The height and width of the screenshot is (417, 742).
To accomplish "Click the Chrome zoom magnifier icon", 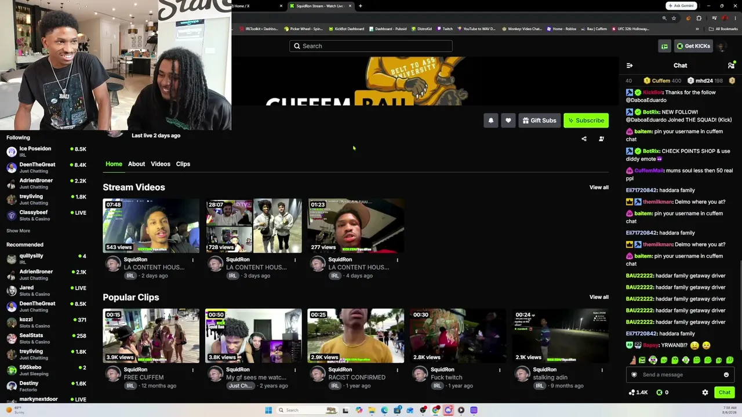I will click(664, 18).
